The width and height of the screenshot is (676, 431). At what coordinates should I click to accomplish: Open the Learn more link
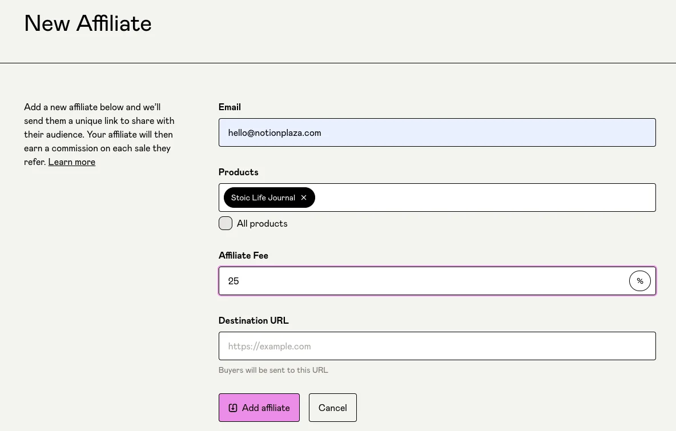point(71,162)
